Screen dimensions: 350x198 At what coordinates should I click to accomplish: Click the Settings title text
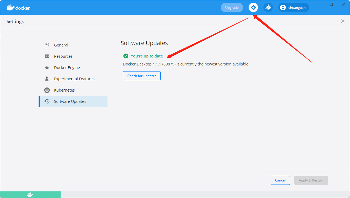[15, 21]
